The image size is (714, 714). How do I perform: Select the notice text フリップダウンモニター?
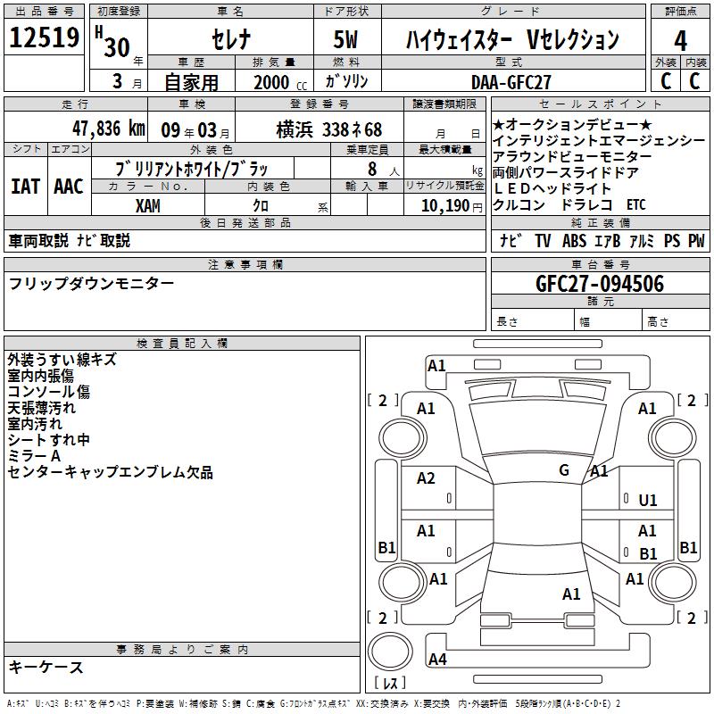[91, 284]
